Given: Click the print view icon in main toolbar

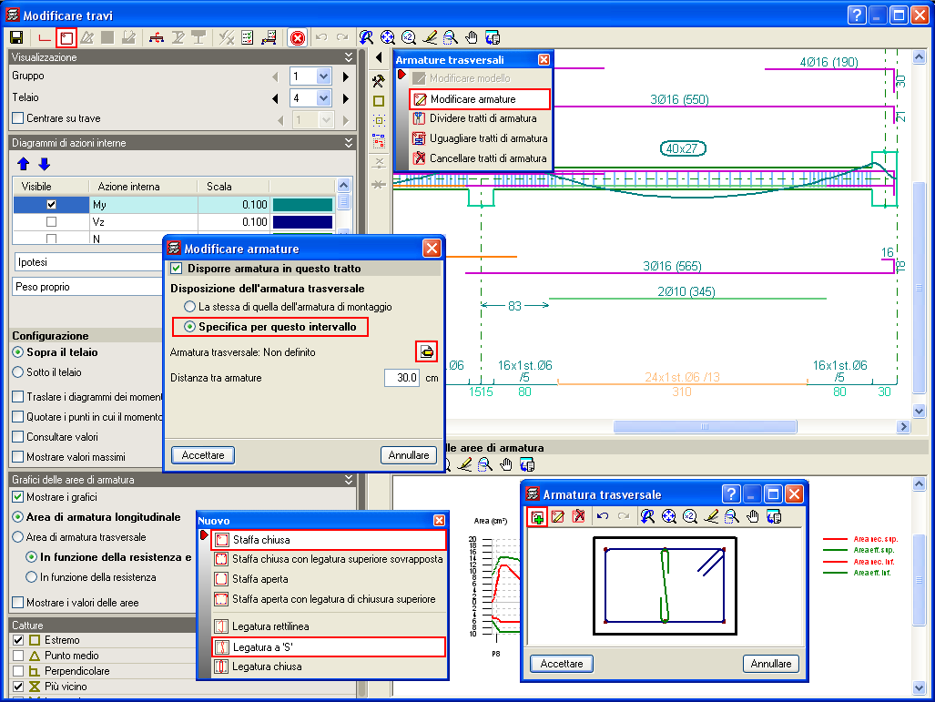Looking at the screenshot, I should 493,38.
